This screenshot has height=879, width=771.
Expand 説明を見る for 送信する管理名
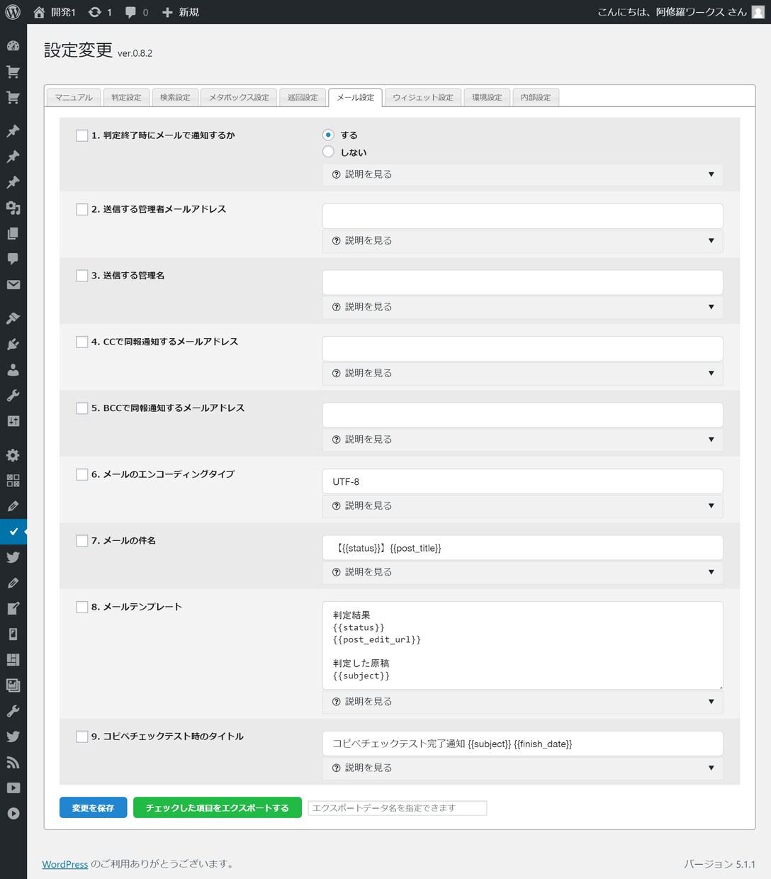coord(523,307)
